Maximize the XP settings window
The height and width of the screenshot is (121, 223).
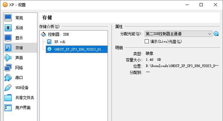[x=201, y=5]
